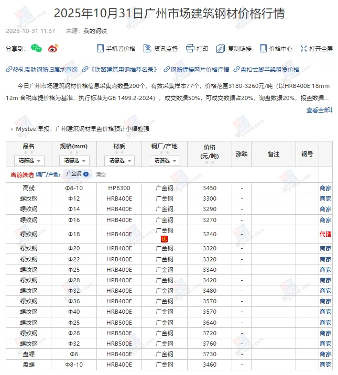Click the printer icon for 打印
This screenshot has width=338, height=375.
pyautogui.click(x=190, y=48)
